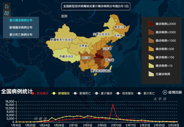
Task: Click the 亚洲 continent label
Action: pyautogui.click(x=64, y=16)
